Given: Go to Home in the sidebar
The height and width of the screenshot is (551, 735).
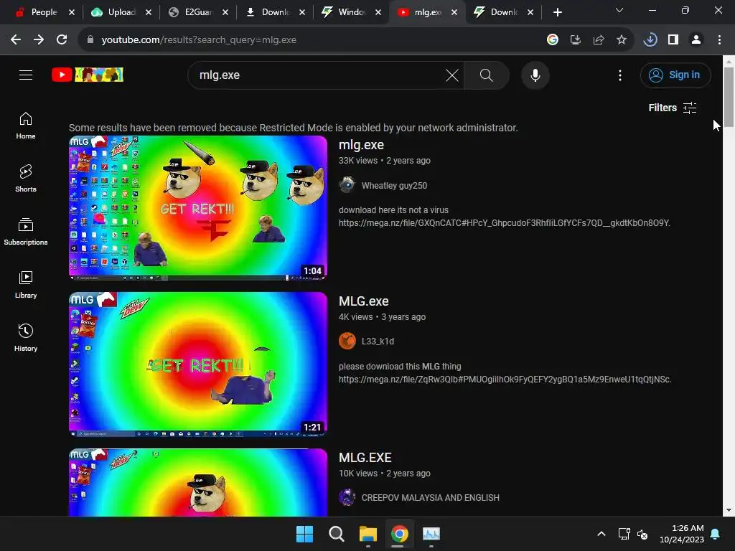Looking at the screenshot, I should pos(26,126).
